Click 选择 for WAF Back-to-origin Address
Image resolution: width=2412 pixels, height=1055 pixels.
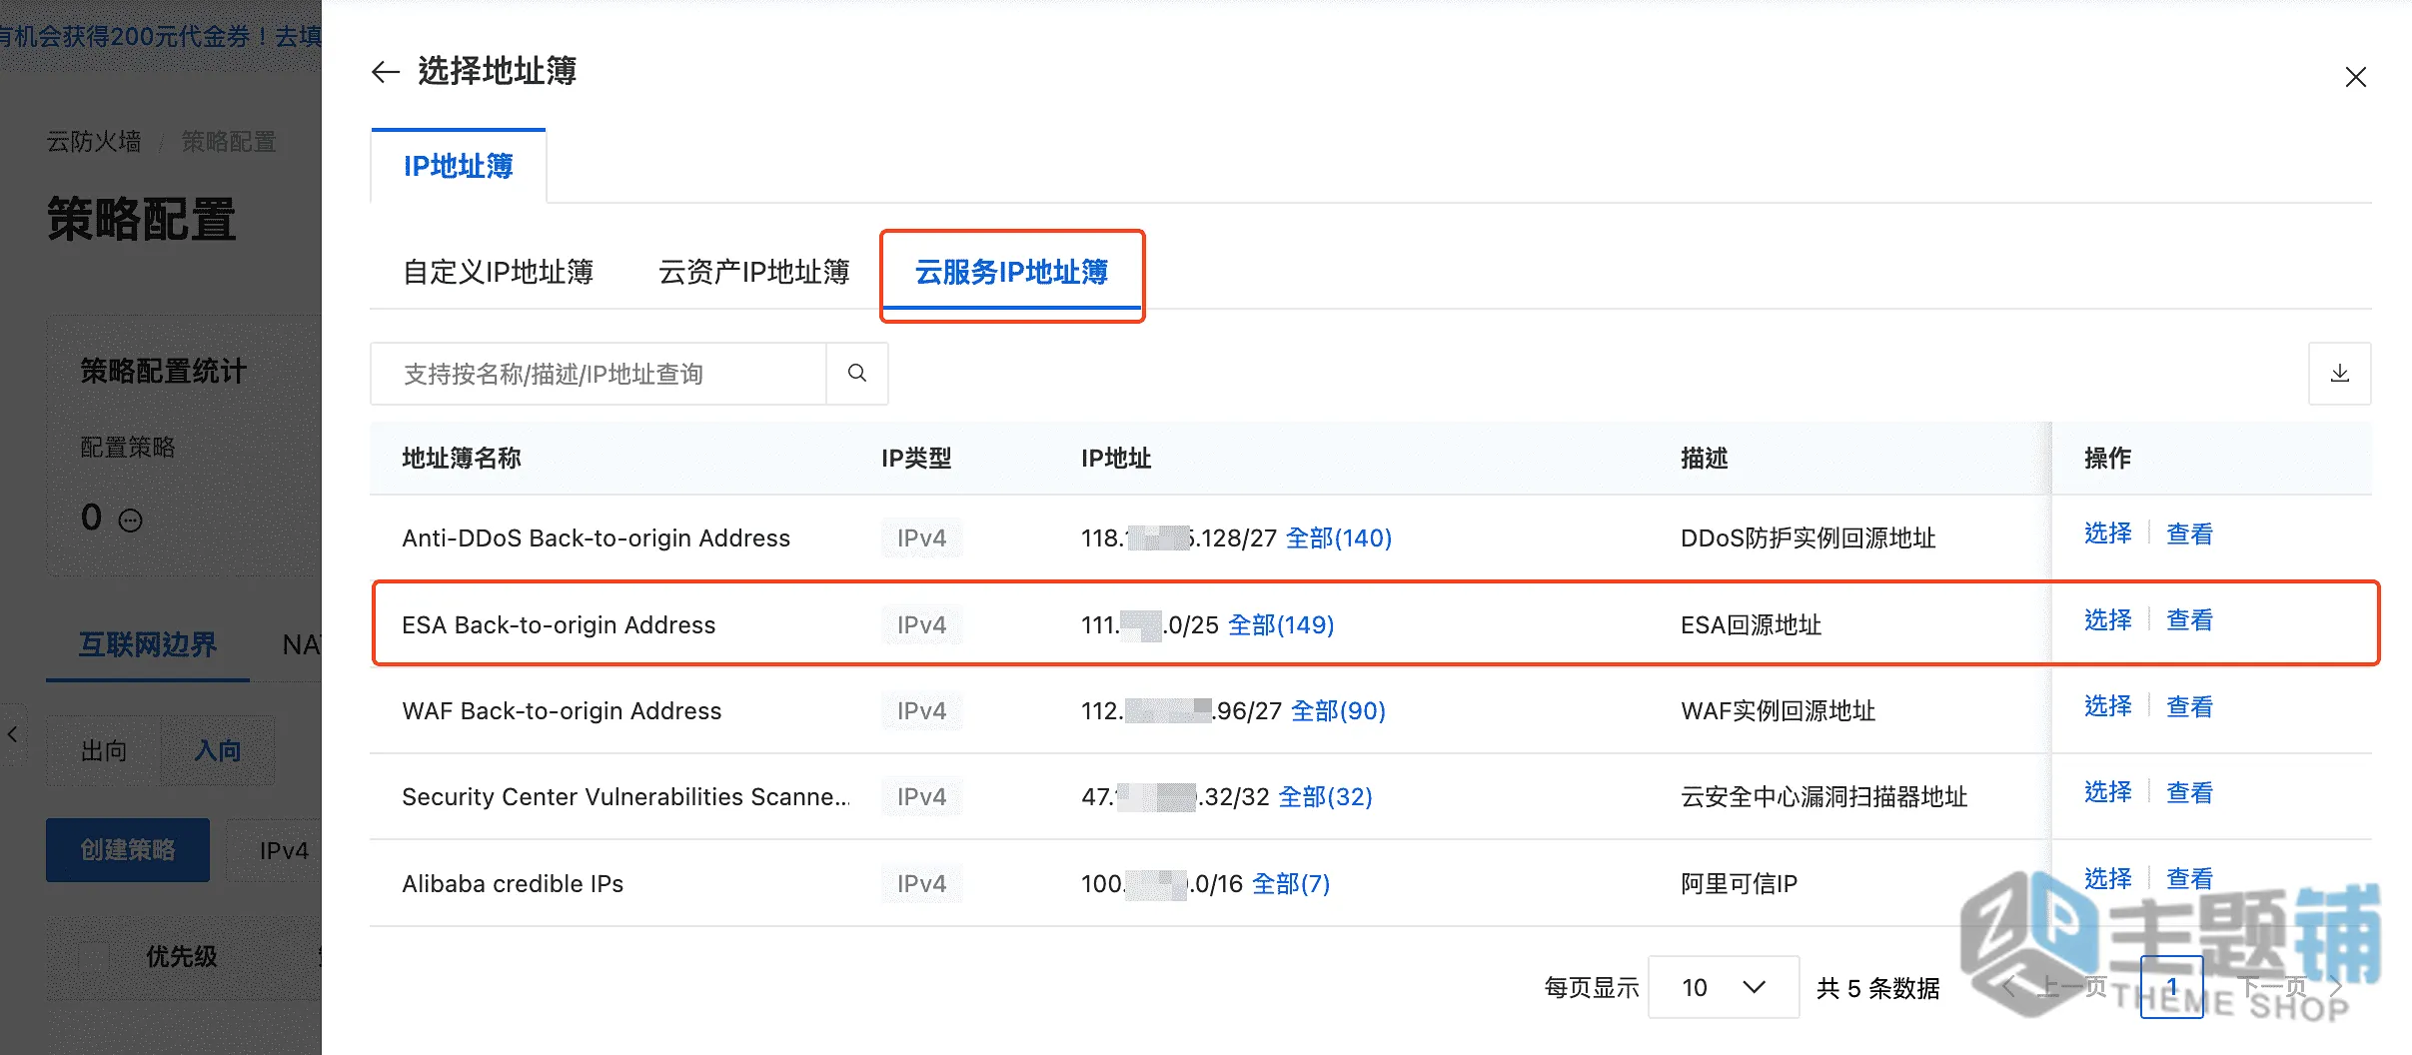click(2107, 706)
